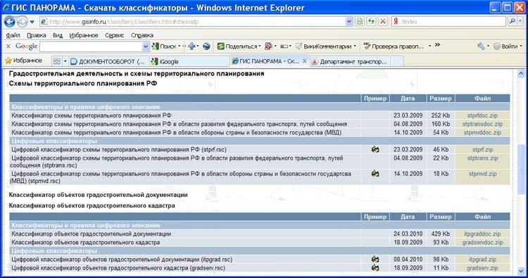This screenshot has width=528, height=278.
Task: Expand hidden toolbar items with the chevron
Action: 437,45
